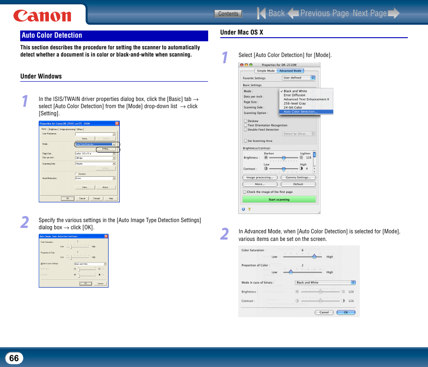Click the Mac Default button beside More...

[298, 184]
